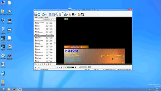Toggle the blue anchor channel filter icon
This screenshot has width=161, height=91.
pos(43,64)
